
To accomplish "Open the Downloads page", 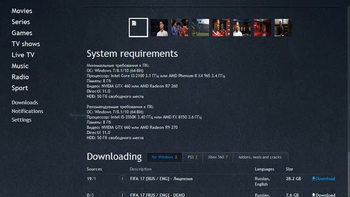I will coord(25,102).
